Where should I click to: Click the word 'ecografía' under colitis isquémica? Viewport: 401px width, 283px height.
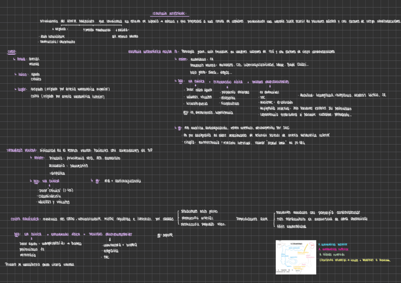[111, 251]
